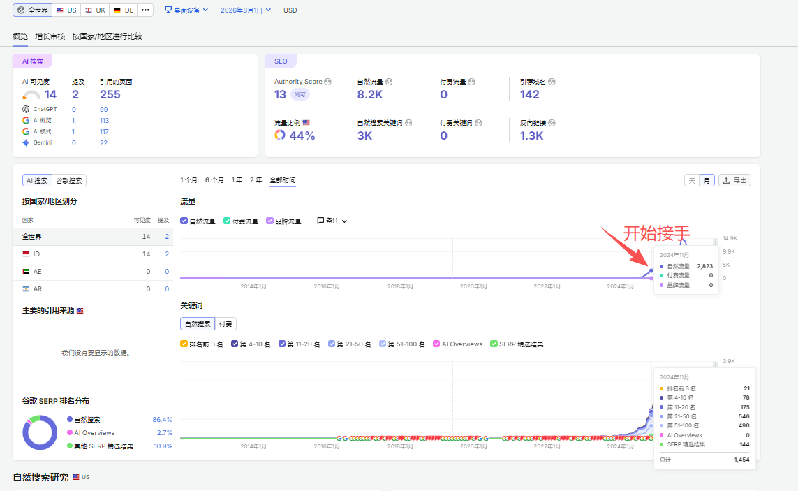This screenshot has height=491, width=798.
Task: Switch to the 增长审核 tab
Action: click(x=50, y=37)
